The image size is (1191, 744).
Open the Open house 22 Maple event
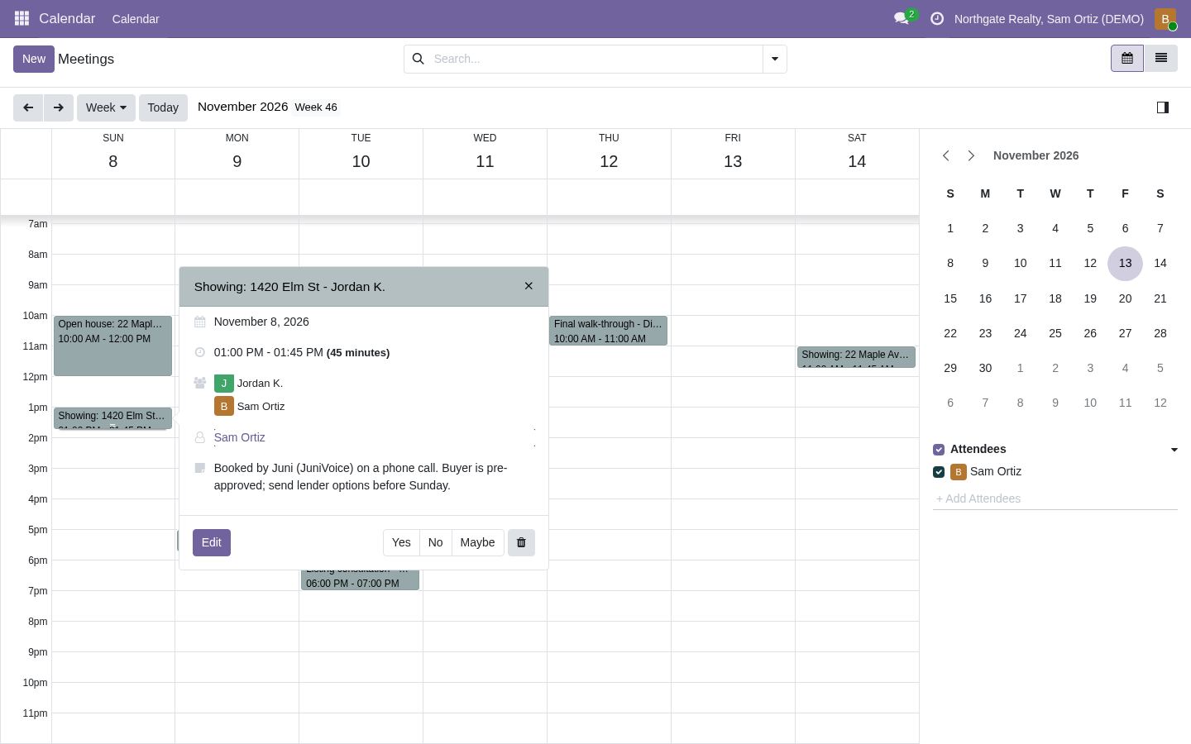pyautogui.click(x=112, y=346)
